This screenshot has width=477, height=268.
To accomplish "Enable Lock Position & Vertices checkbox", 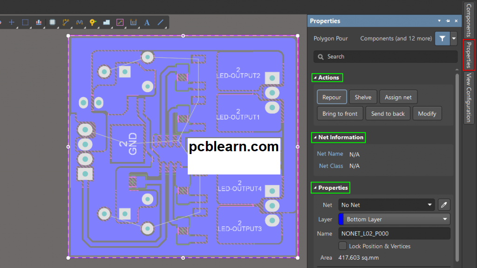I will [x=343, y=246].
